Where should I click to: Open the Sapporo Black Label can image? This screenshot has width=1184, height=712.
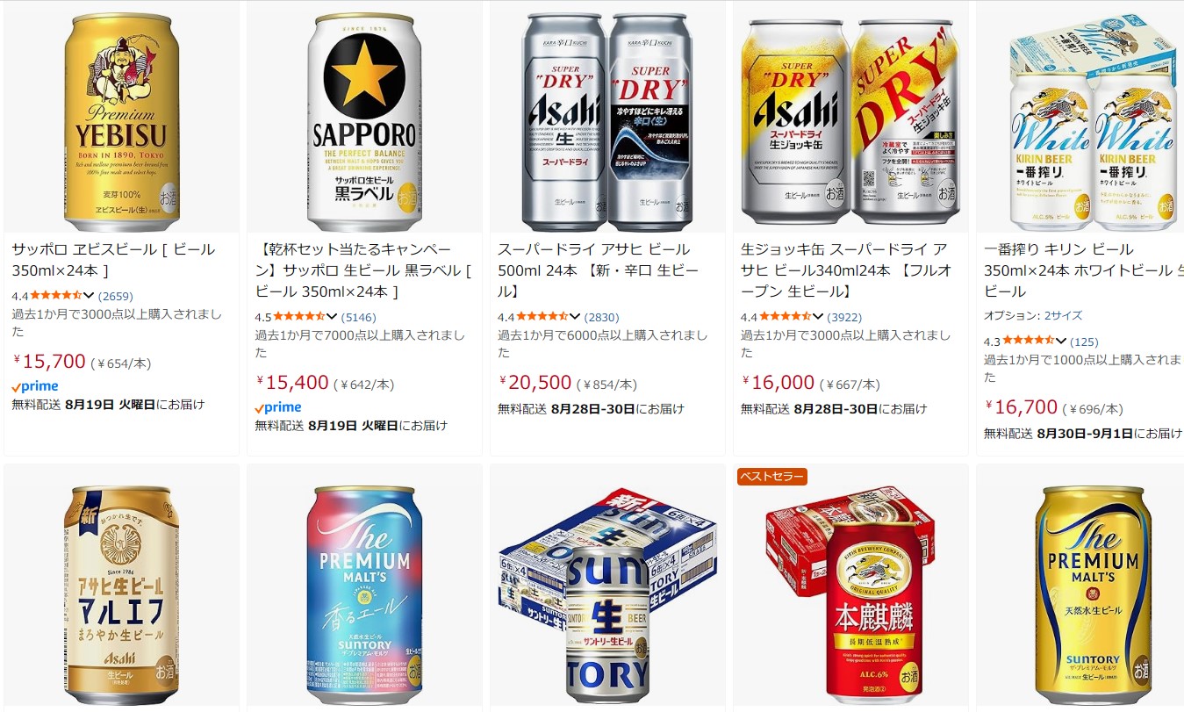click(364, 119)
